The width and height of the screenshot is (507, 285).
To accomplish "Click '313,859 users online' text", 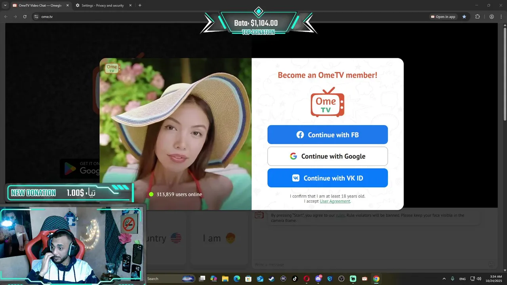I will point(179,194).
